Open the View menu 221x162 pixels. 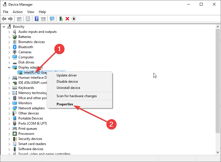click(x=31, y=12)
